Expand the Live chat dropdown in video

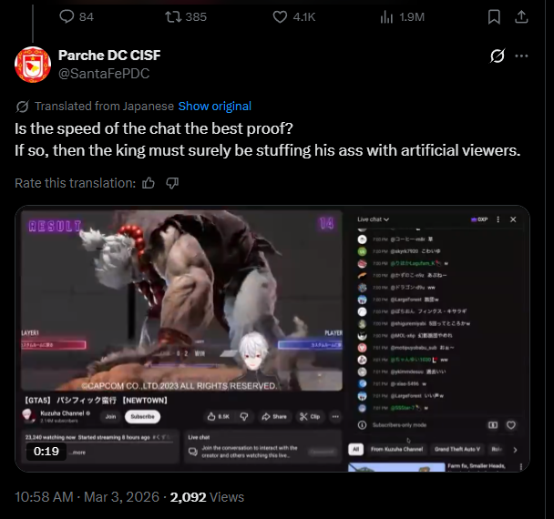(373, 219)
